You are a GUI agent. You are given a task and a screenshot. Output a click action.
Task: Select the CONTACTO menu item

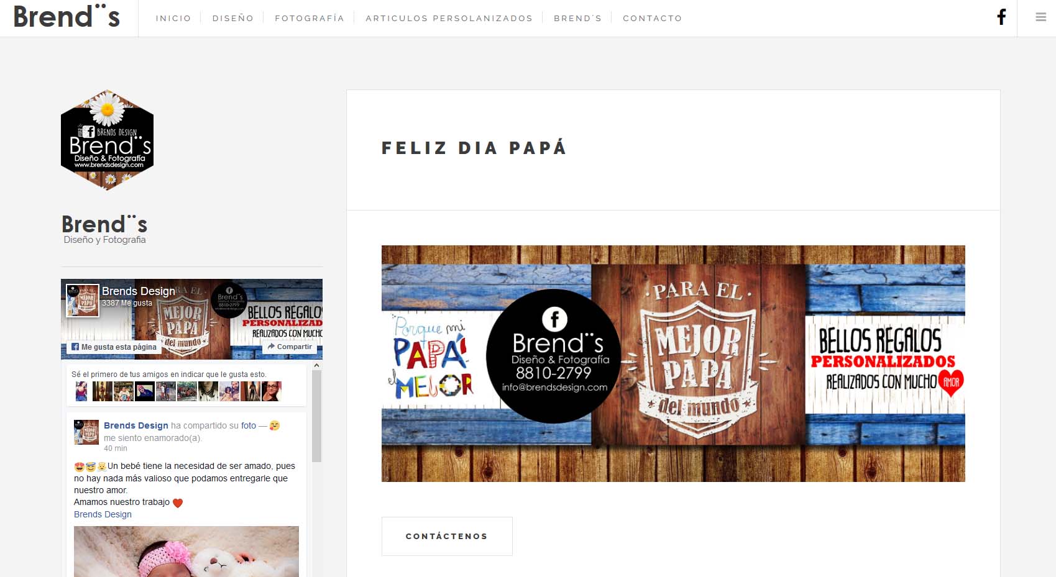pyautogui.click(x=653, y=19)
